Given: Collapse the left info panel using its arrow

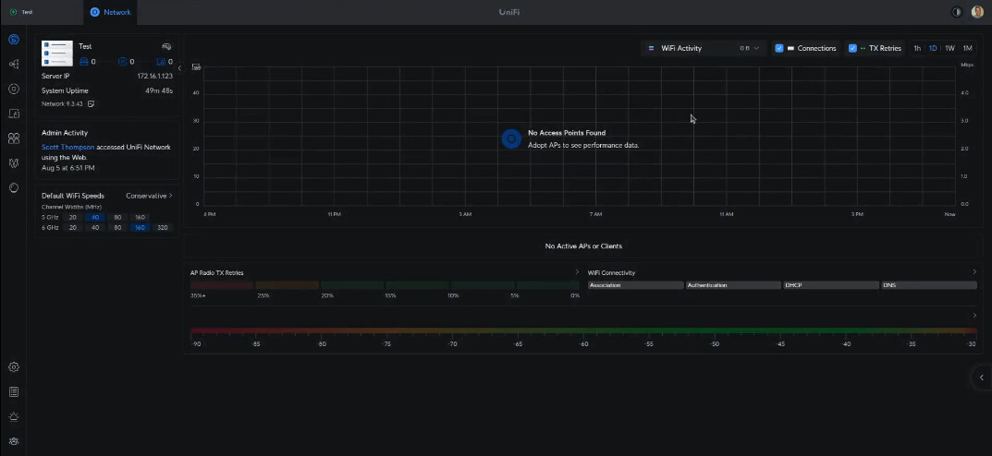Looking at the screenshot, I should pos(179,67).
